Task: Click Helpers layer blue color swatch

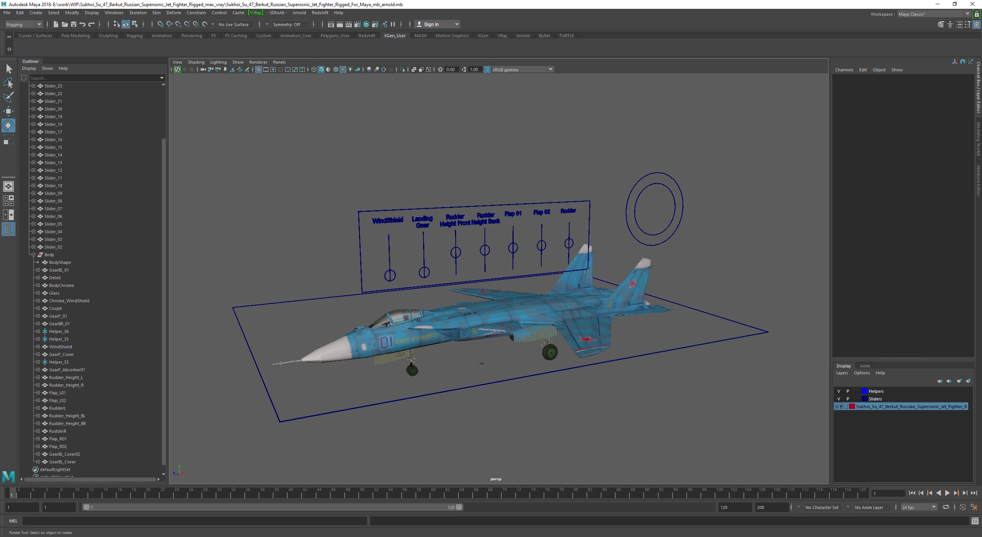Action: point(864,391)
